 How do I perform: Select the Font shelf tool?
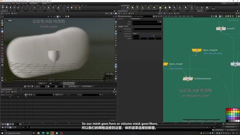[x=53, y=8]
